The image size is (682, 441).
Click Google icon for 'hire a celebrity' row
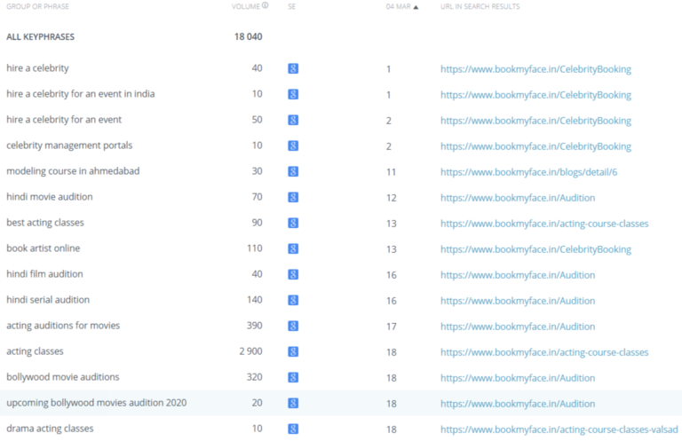293,68
